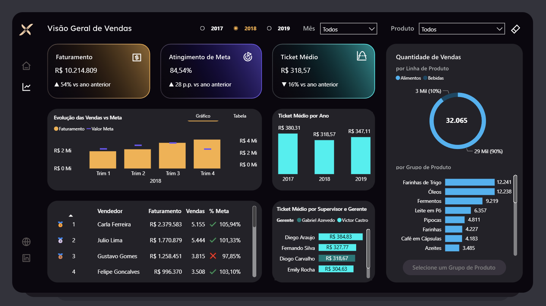Click the Vendedor column header
546x306 pixels.
(110, 211)
